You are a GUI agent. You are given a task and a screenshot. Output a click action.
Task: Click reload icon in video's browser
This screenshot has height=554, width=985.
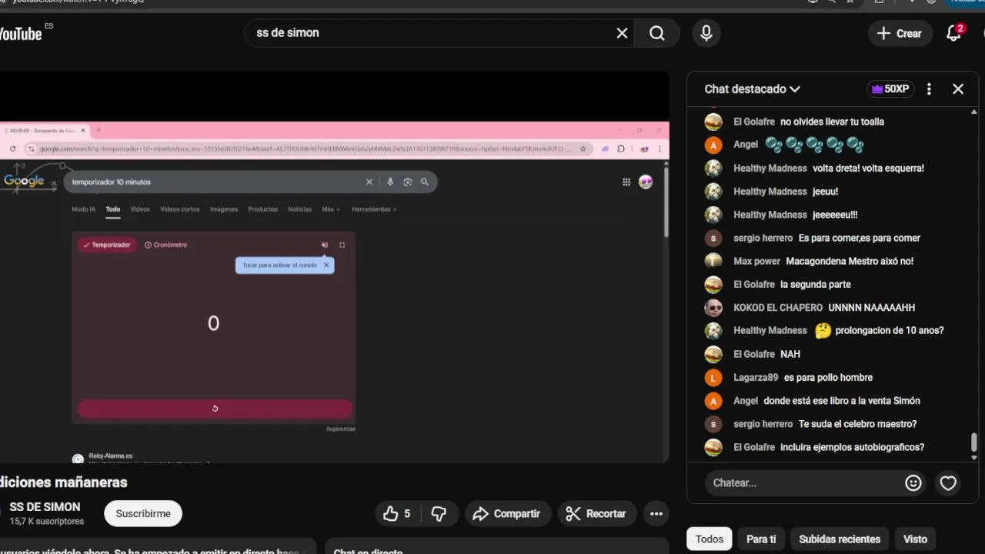coord(12,149)
